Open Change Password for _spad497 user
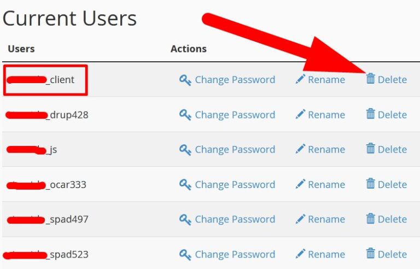The width and height of the screenshot is (420, 269). pyautogui.click(x=235, y=220)
